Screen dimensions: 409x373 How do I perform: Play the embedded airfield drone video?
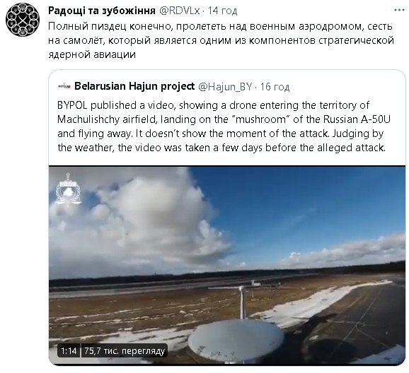[227, 265]
